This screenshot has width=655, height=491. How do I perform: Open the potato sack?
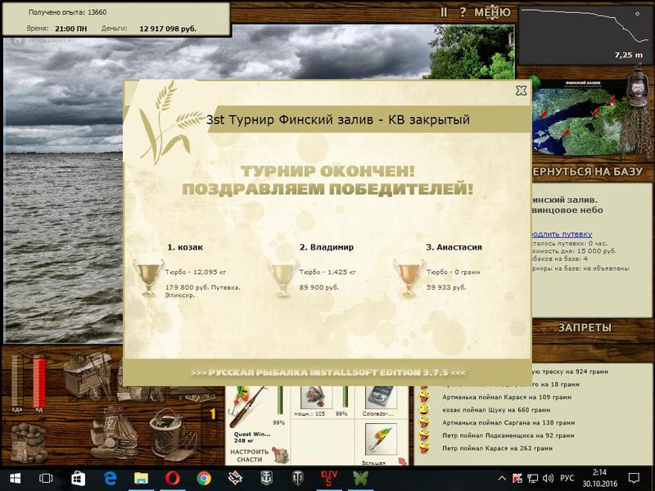pos(29,443)
